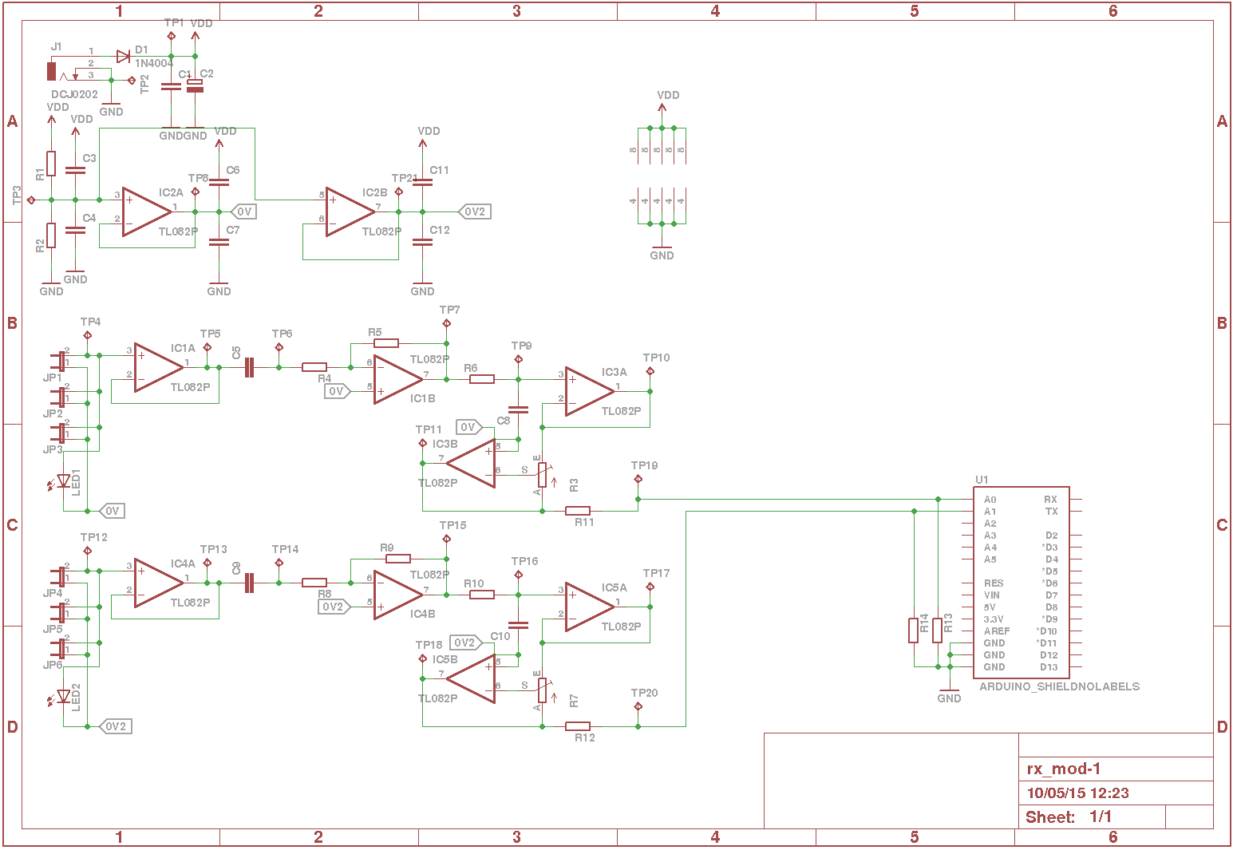
Task: Click the 'A1' pin label on U1
Action: tap(990, 512)
